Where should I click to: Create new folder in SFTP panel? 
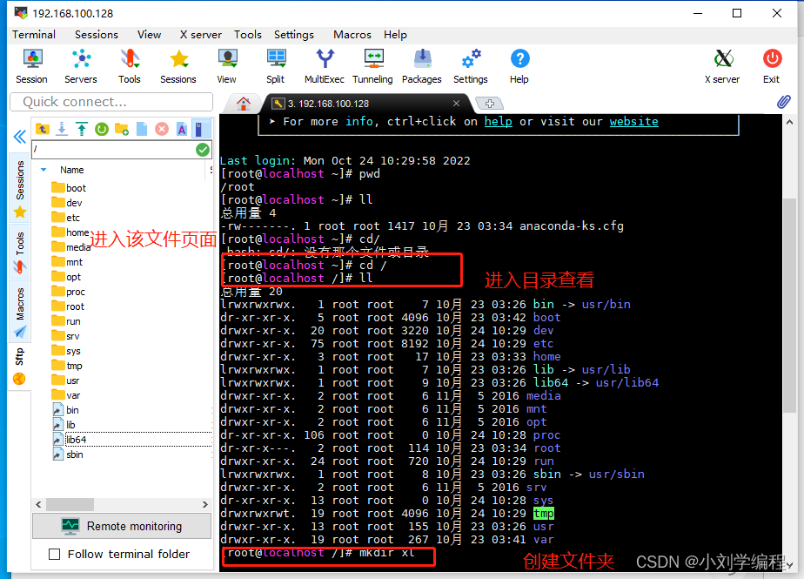pyautogui.click(x=122, y=129)
